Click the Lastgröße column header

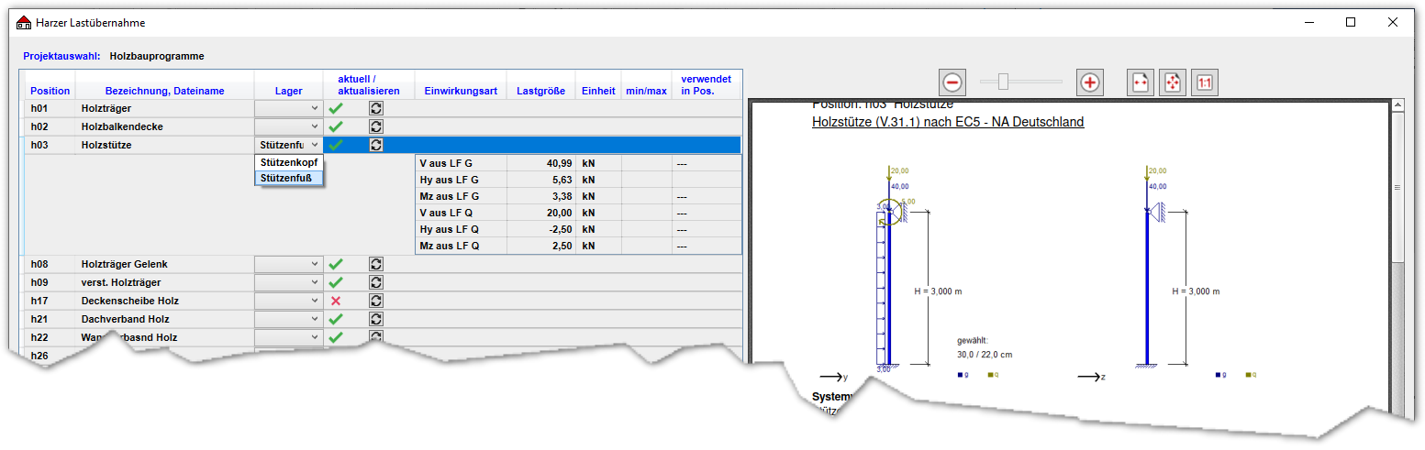click(x=540, y=91)
